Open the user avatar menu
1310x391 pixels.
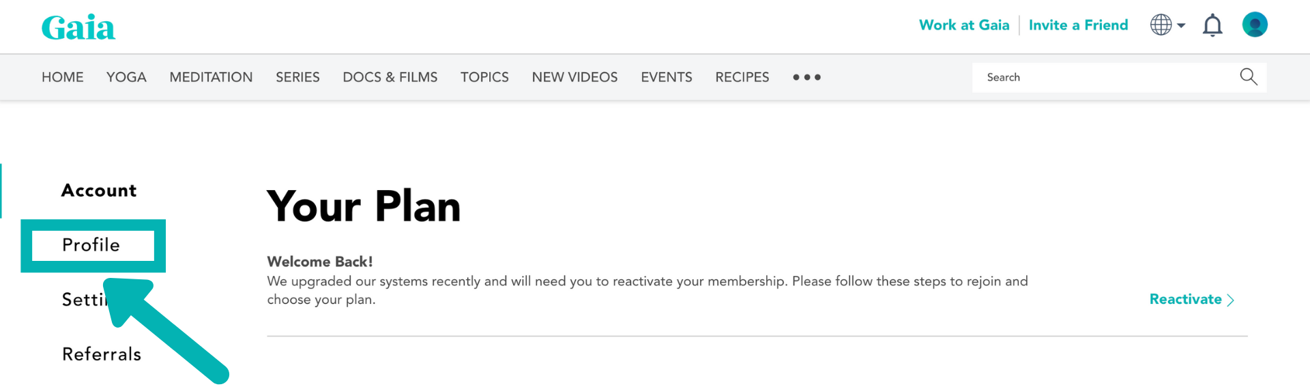(1255, 25)
